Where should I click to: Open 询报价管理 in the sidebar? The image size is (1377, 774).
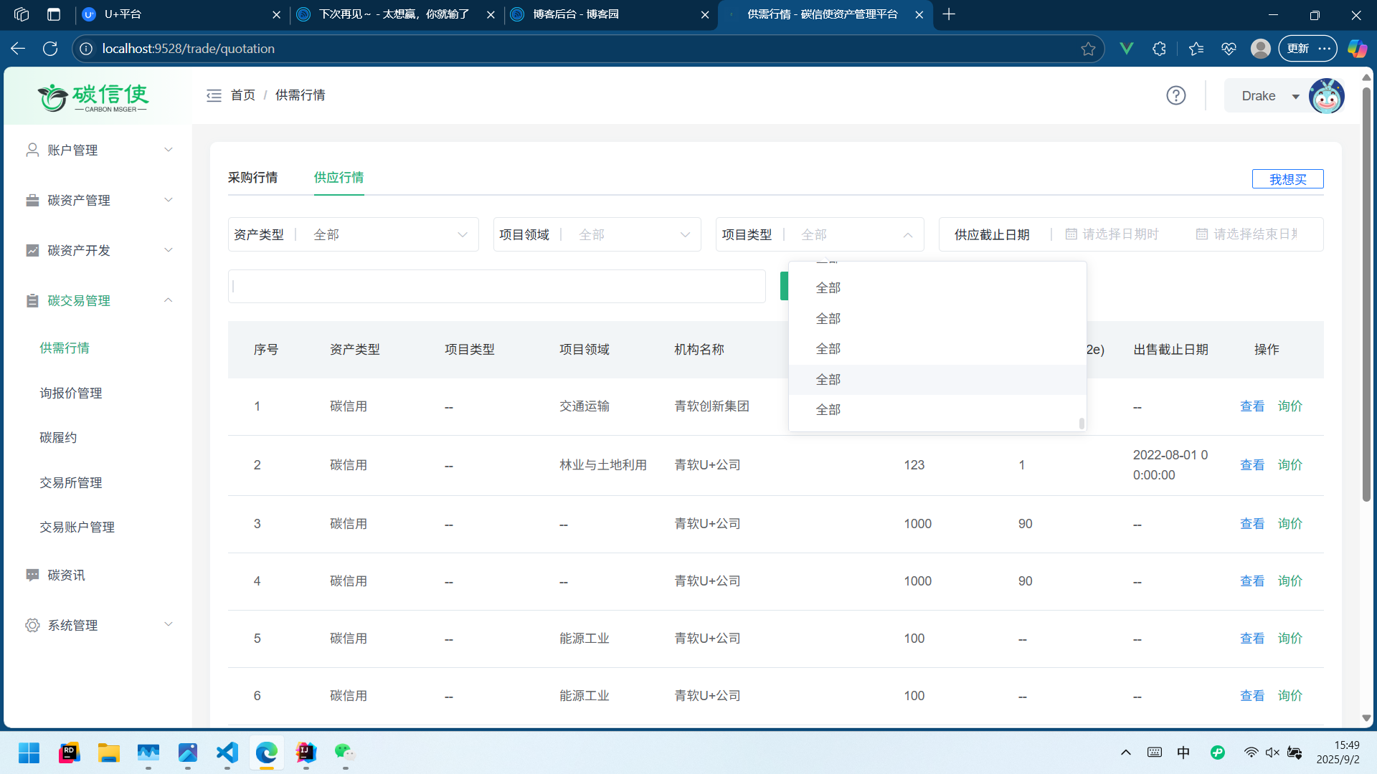click(71, 393)
